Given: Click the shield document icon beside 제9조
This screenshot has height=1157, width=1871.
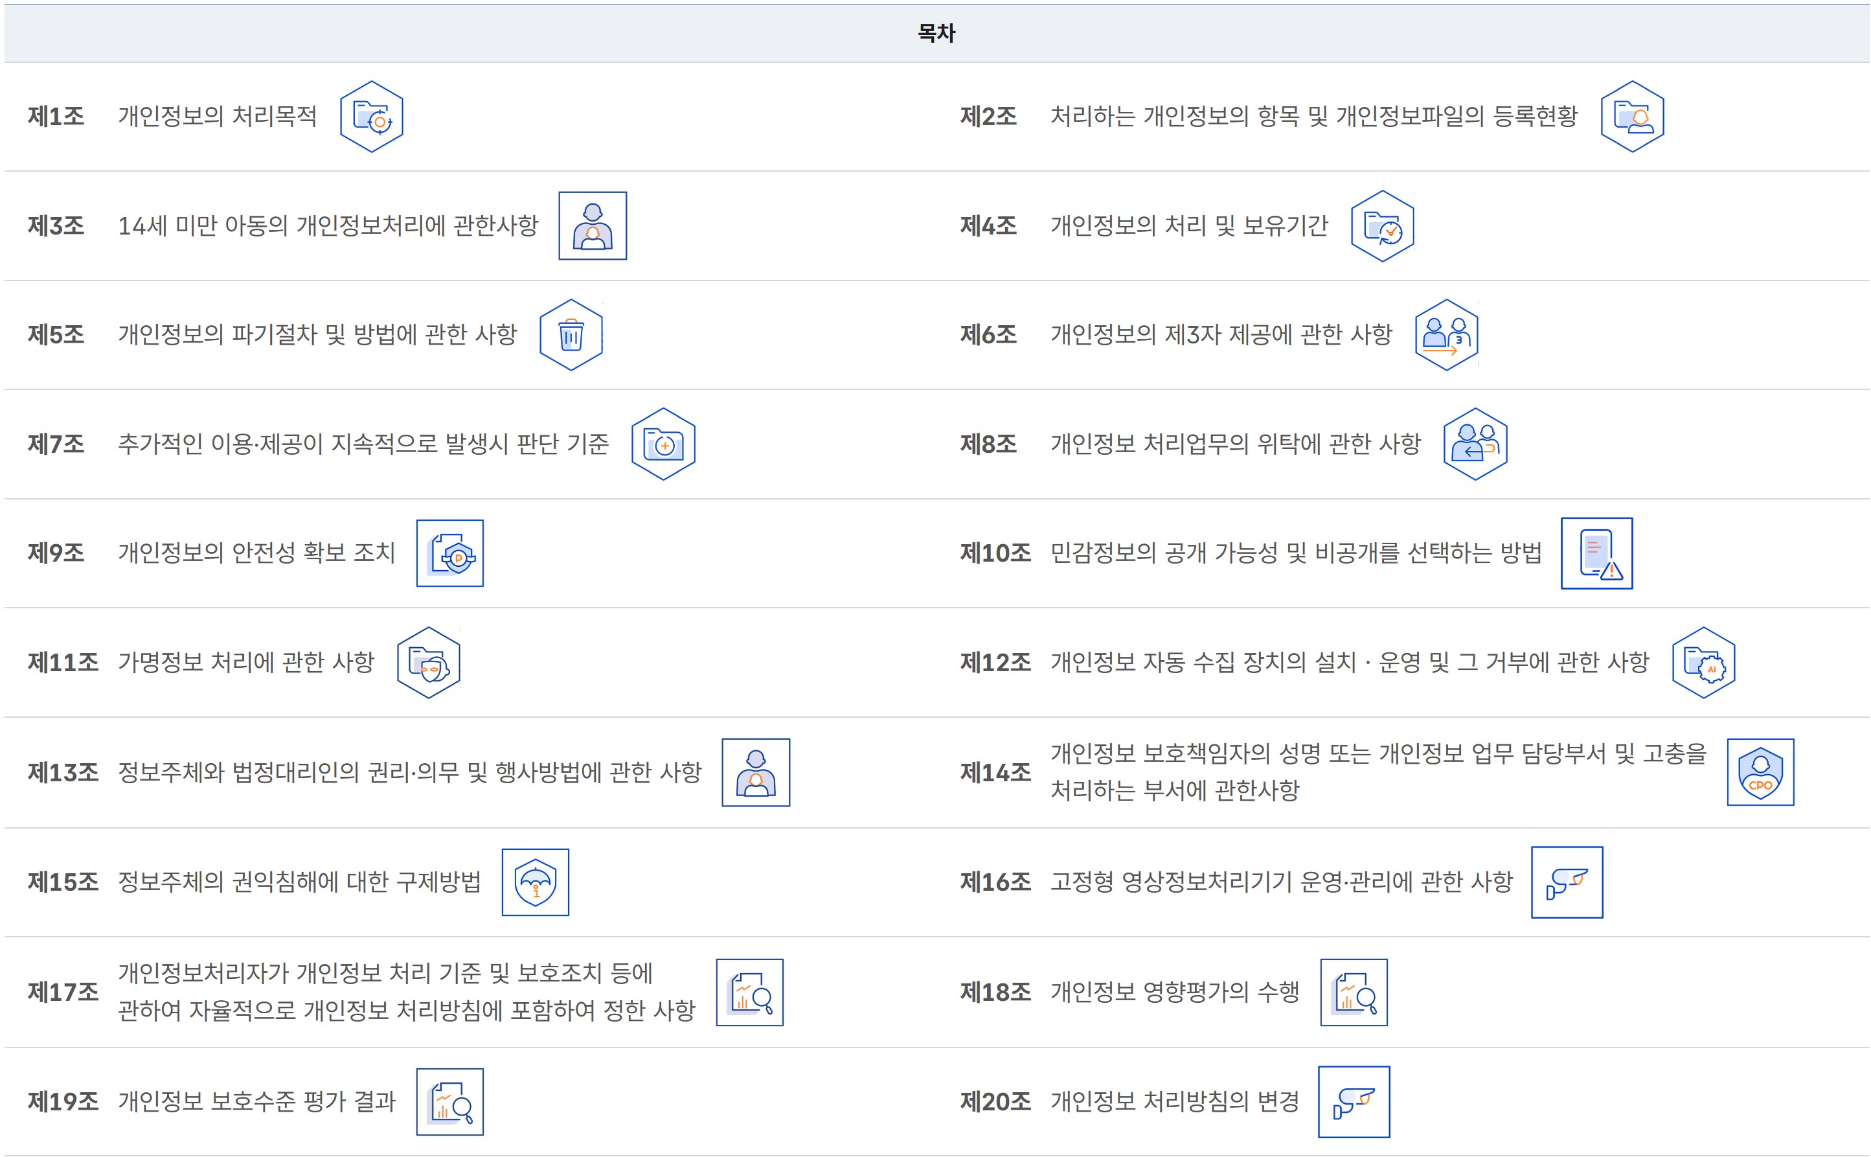Looking at the screenshot, I should coord(449,553).
